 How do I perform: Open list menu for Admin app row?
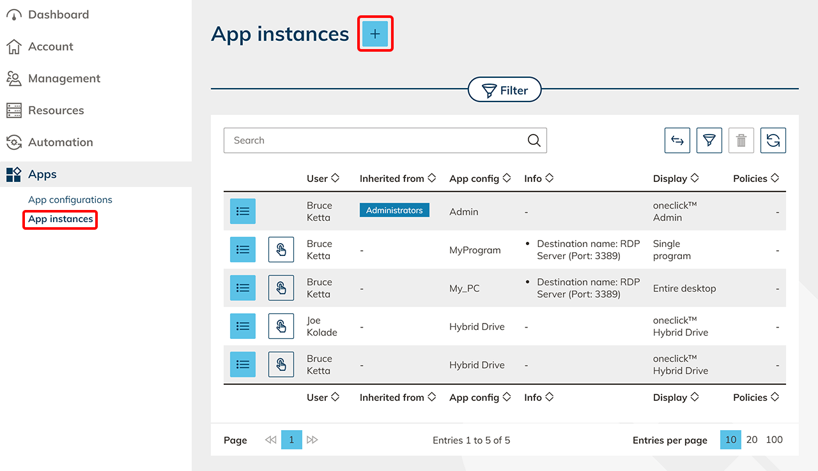[x=243, y=211]
